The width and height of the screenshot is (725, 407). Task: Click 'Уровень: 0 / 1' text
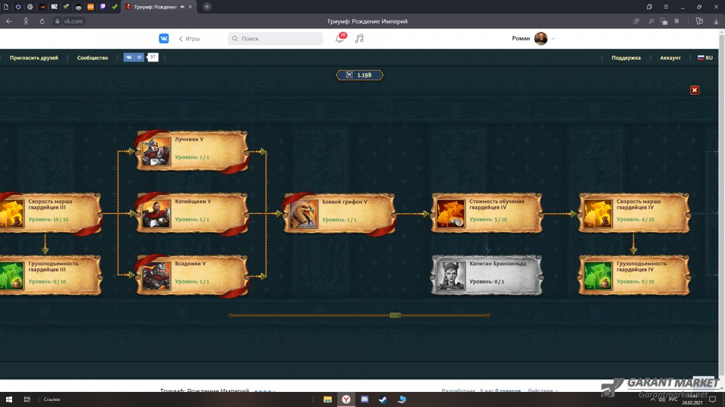coord(487,282)
